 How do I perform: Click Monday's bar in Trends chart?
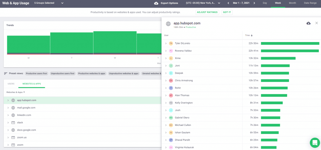[29, 45]
